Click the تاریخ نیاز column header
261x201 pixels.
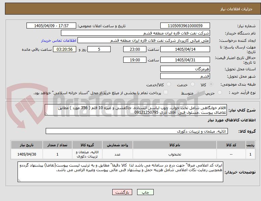27,145
